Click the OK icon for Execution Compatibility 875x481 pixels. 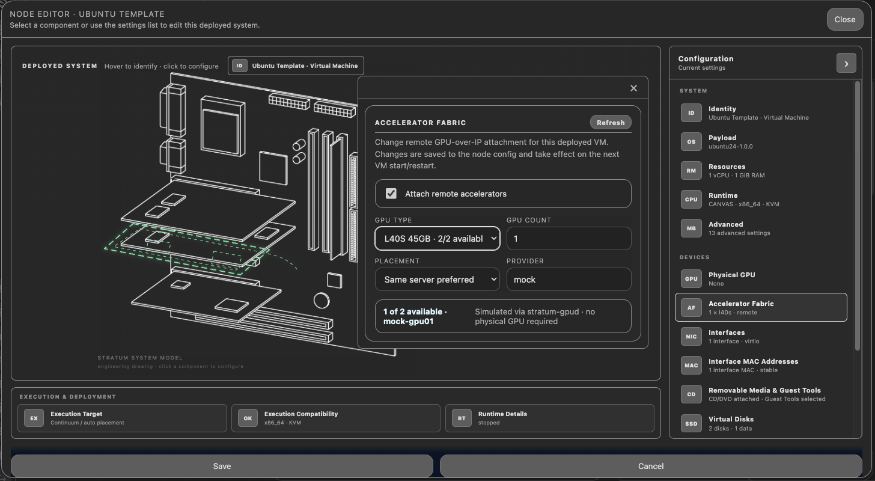(x=248, y=418)
